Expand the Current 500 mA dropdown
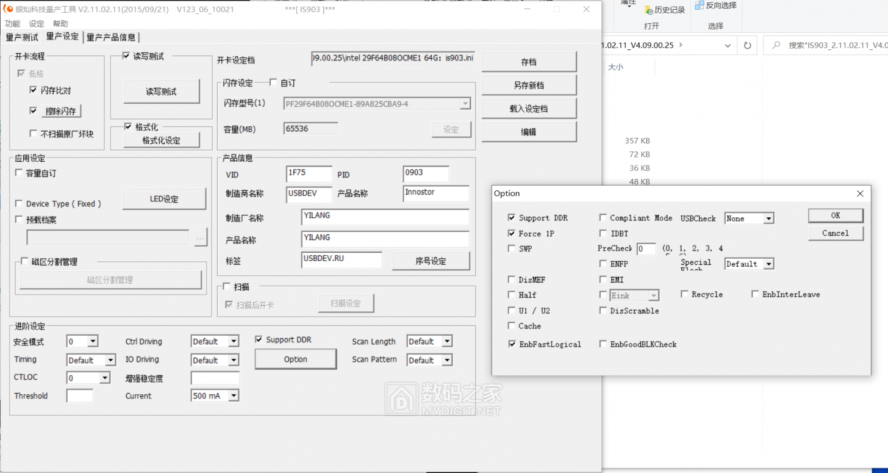 234,396
